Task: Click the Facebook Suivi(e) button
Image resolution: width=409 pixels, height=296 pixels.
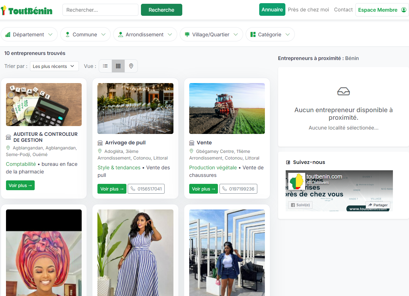Action: click(x=300, y=205)
